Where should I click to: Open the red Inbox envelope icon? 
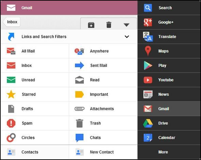(11, 66)
